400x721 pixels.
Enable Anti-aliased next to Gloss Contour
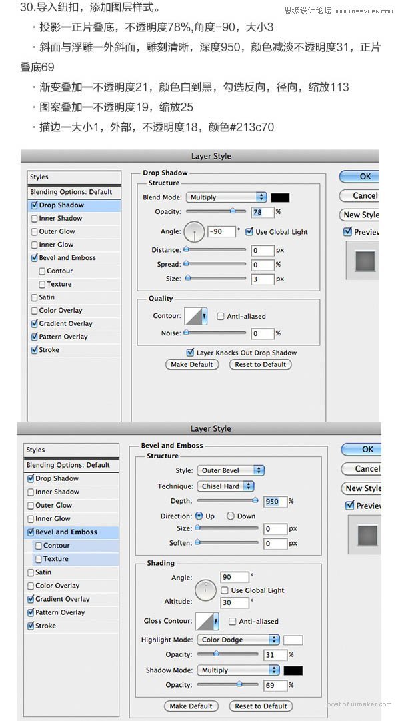tap(233, 621)
